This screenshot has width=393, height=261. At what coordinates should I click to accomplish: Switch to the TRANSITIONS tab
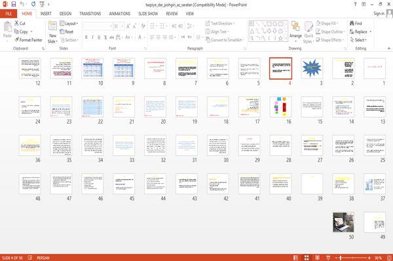coord(90,14)
